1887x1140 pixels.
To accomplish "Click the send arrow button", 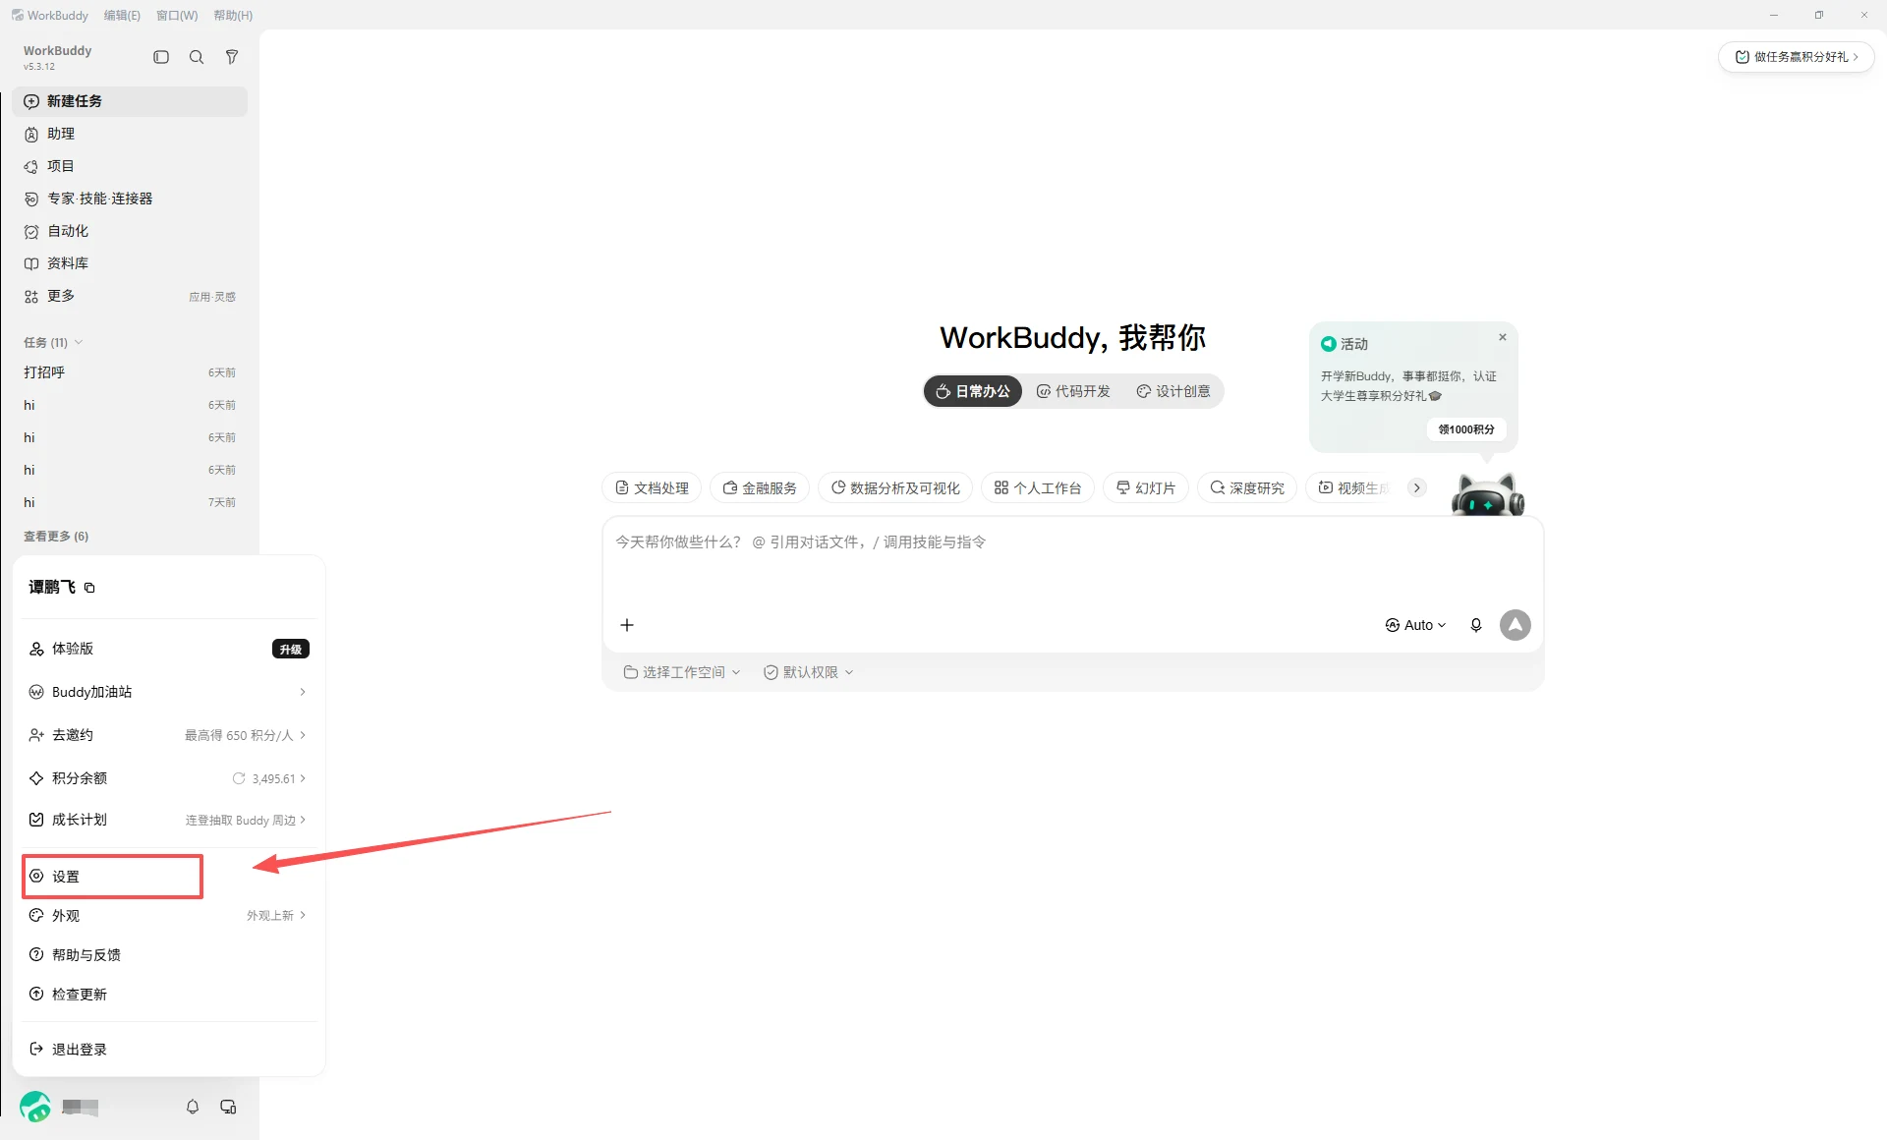I will [1515, 625].
